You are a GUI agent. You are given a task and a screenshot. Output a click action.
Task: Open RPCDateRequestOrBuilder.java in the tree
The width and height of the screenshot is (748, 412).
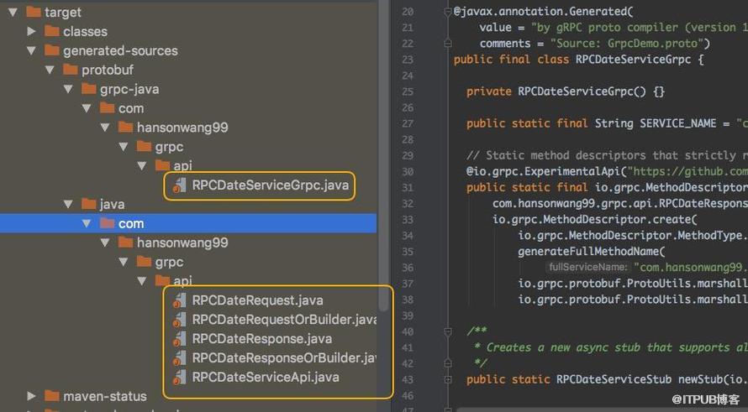(284, 320)
